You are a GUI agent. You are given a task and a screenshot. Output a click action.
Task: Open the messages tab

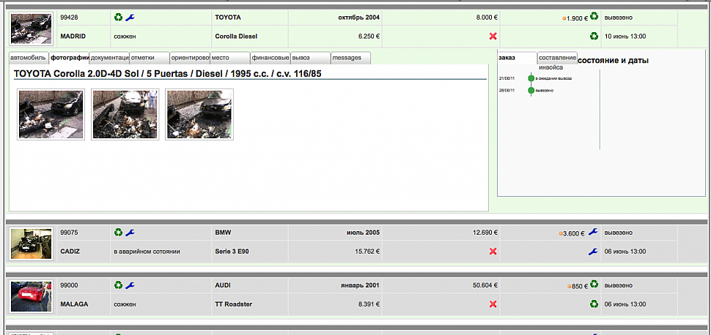point(350,58)
